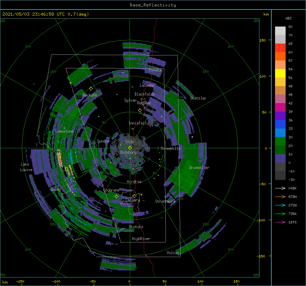Click the Ponoka city label
Screen dimensions: 306x286
coord(155,70)
